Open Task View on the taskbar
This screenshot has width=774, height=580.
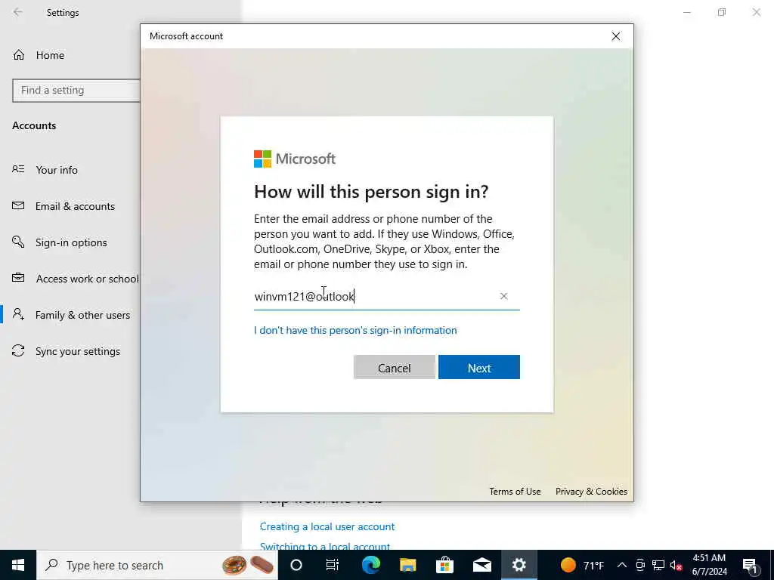pos(333,565)
